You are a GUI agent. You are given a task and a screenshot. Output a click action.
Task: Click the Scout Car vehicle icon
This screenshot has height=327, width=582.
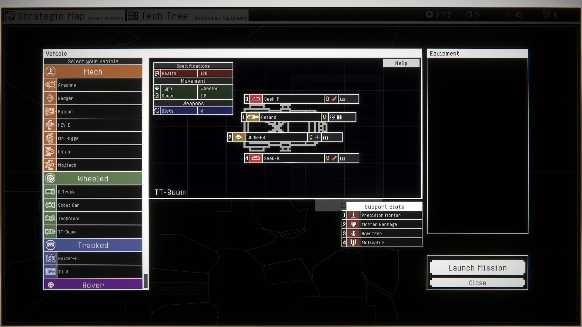[x=50, y=205]
